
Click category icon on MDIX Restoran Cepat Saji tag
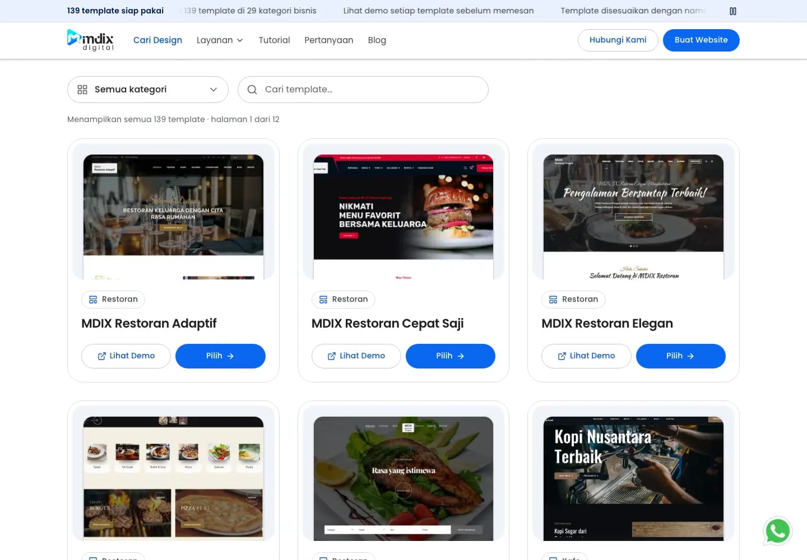click(x=323, y=300)
